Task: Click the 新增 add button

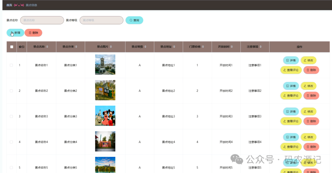Action: coord(15,33)
